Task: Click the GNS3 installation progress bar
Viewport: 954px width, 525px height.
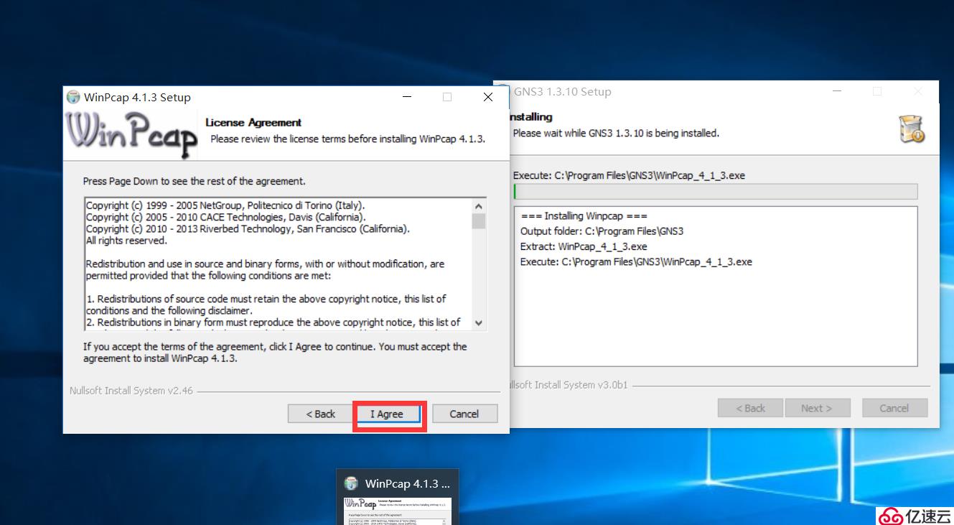Action: click(x=715, y=191)
